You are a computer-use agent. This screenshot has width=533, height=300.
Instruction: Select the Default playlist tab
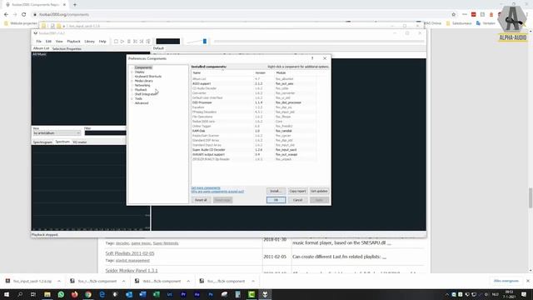158,48
